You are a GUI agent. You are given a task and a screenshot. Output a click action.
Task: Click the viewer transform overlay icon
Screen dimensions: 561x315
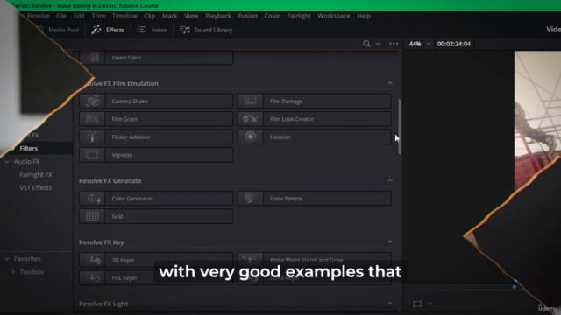(x=417, y=304)
